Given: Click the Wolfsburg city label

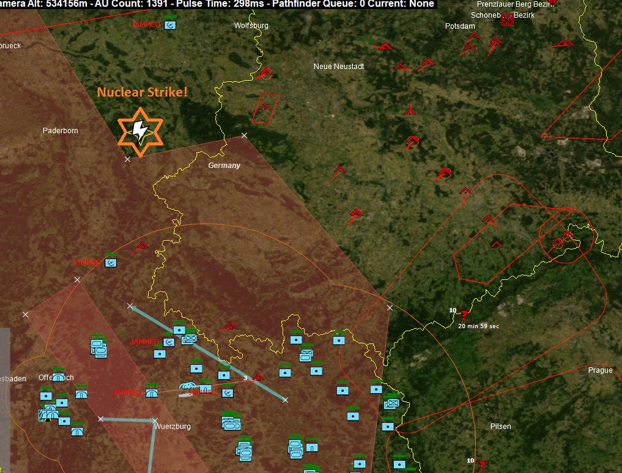Looking at the screenshot, I should pos(251,26).
